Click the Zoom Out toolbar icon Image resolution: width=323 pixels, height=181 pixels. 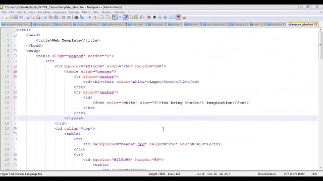(95, 18)
